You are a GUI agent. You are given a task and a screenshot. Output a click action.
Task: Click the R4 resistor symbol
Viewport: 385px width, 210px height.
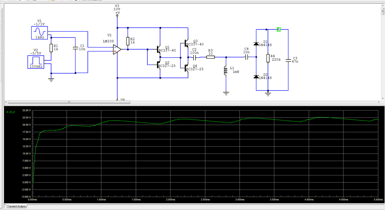268,58
